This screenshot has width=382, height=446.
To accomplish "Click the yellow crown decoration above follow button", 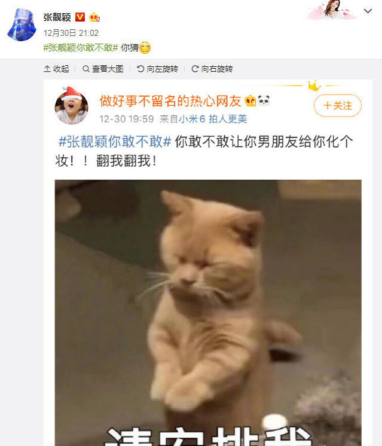I will point(314,85).
